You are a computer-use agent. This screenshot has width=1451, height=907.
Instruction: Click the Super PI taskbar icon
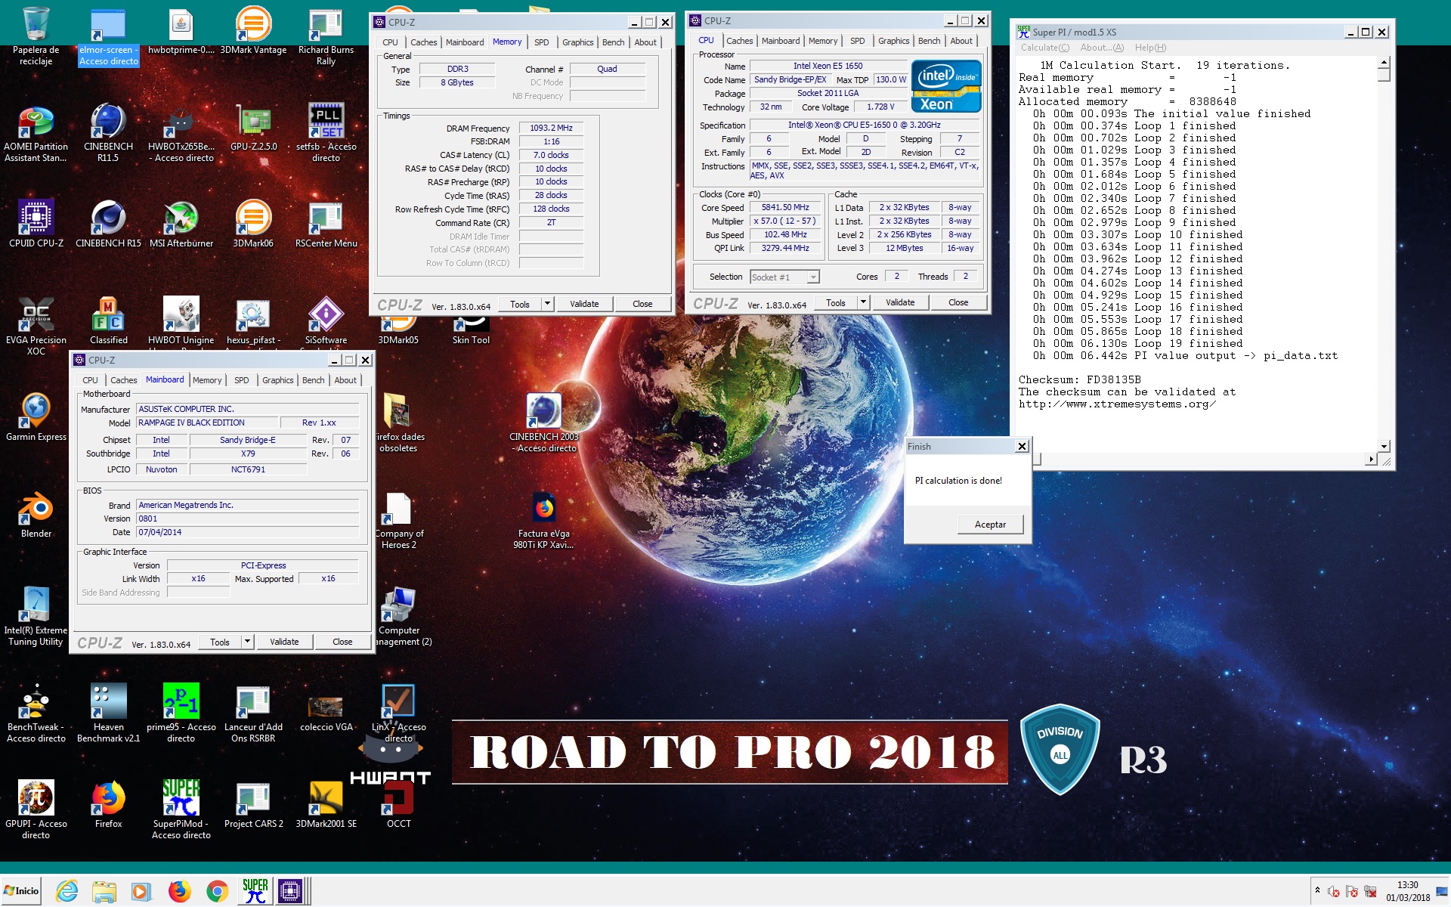[255, 891]
